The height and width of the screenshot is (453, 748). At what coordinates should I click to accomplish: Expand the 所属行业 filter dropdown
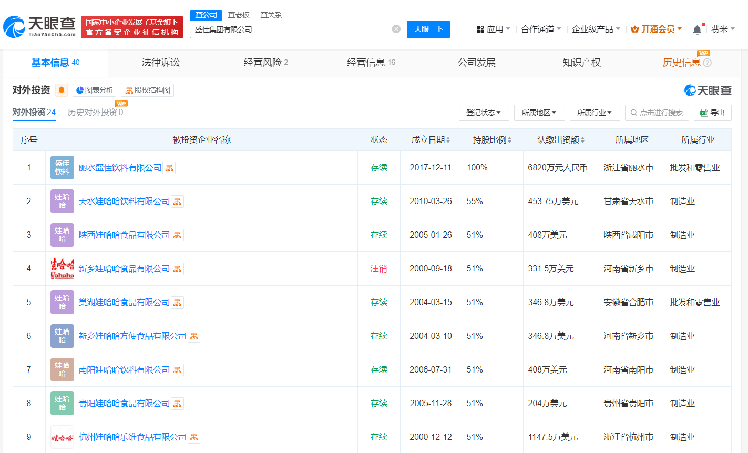coord(595,113)
